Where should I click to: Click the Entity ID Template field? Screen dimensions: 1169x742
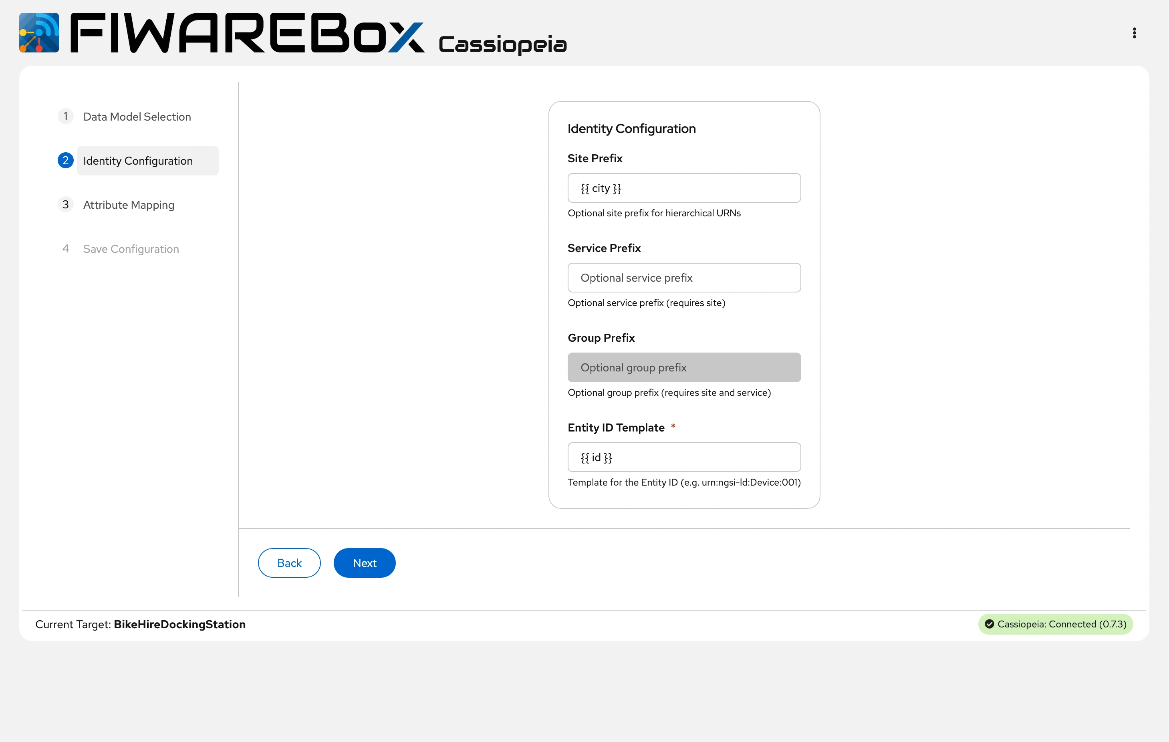[x=683, y=457]
